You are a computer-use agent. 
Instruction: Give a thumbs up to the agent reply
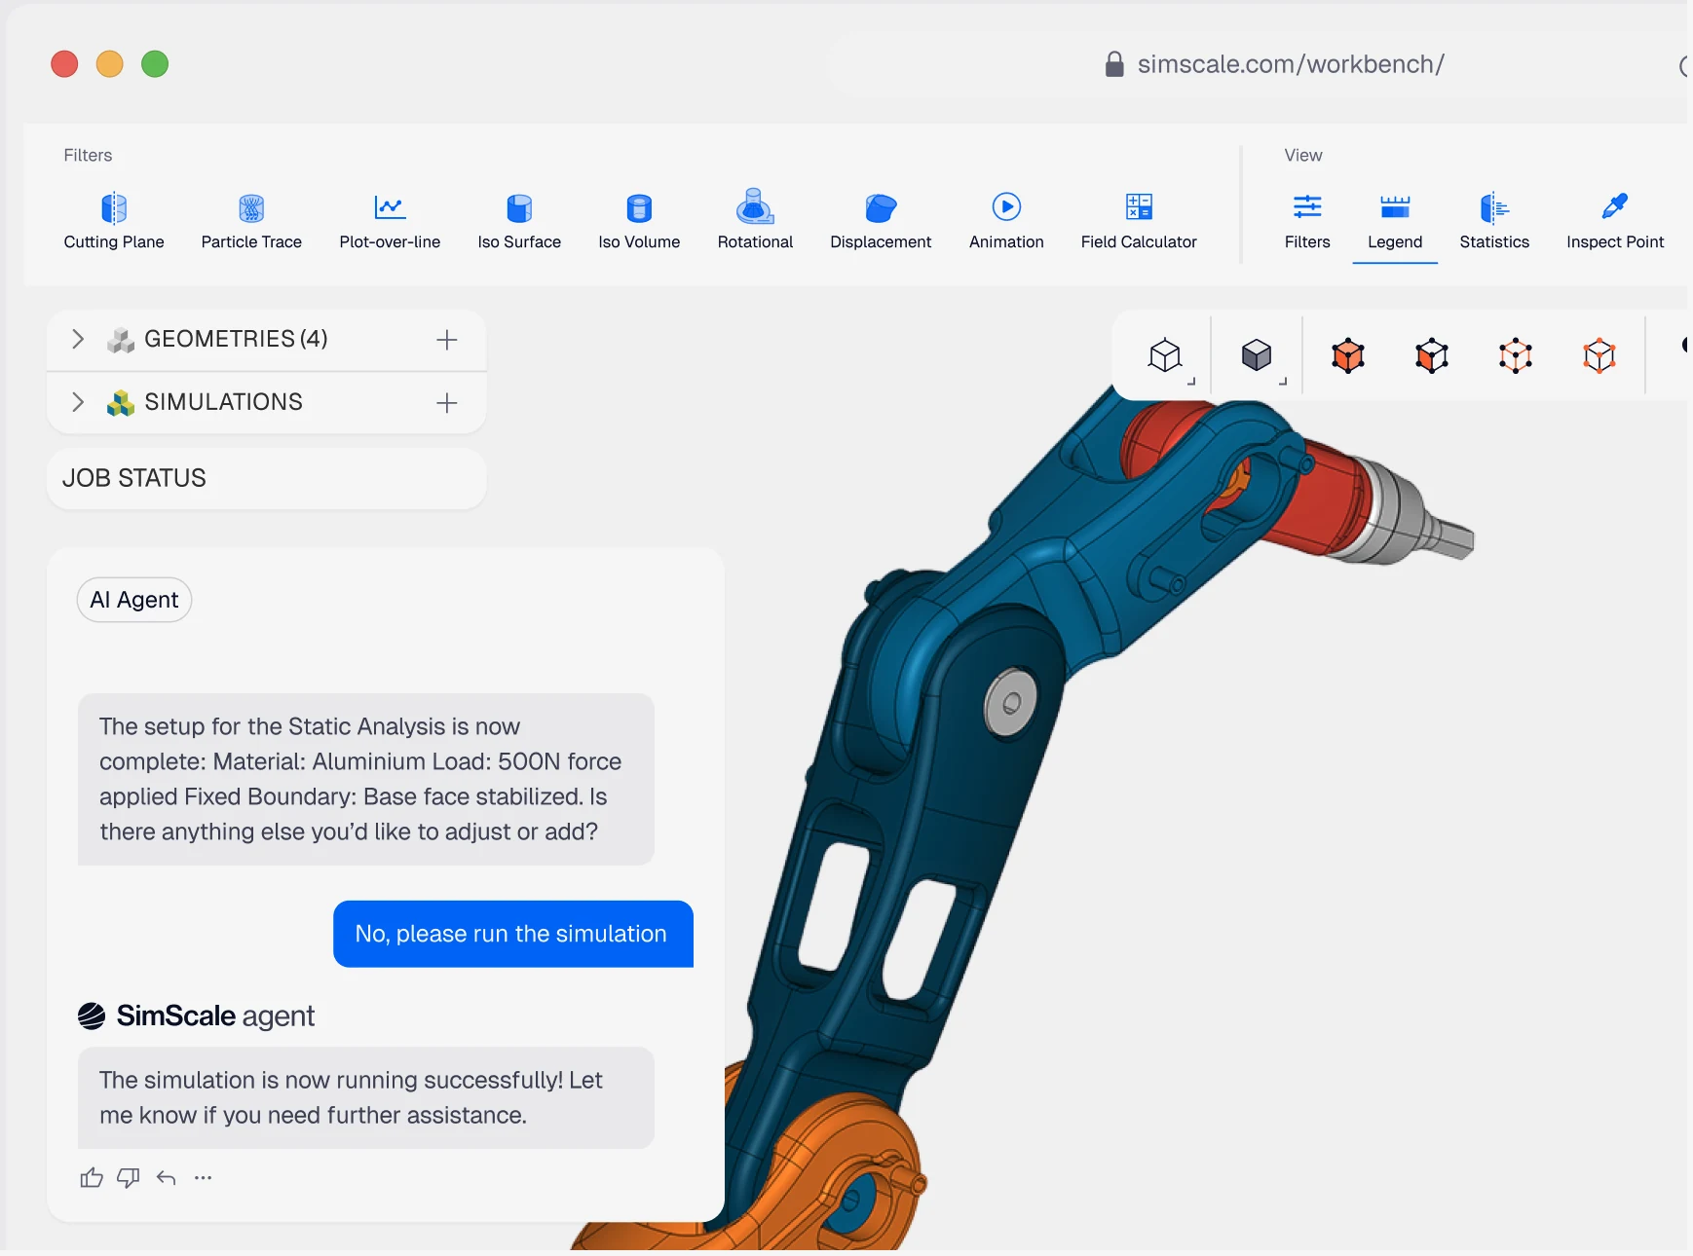[92, 1178]
